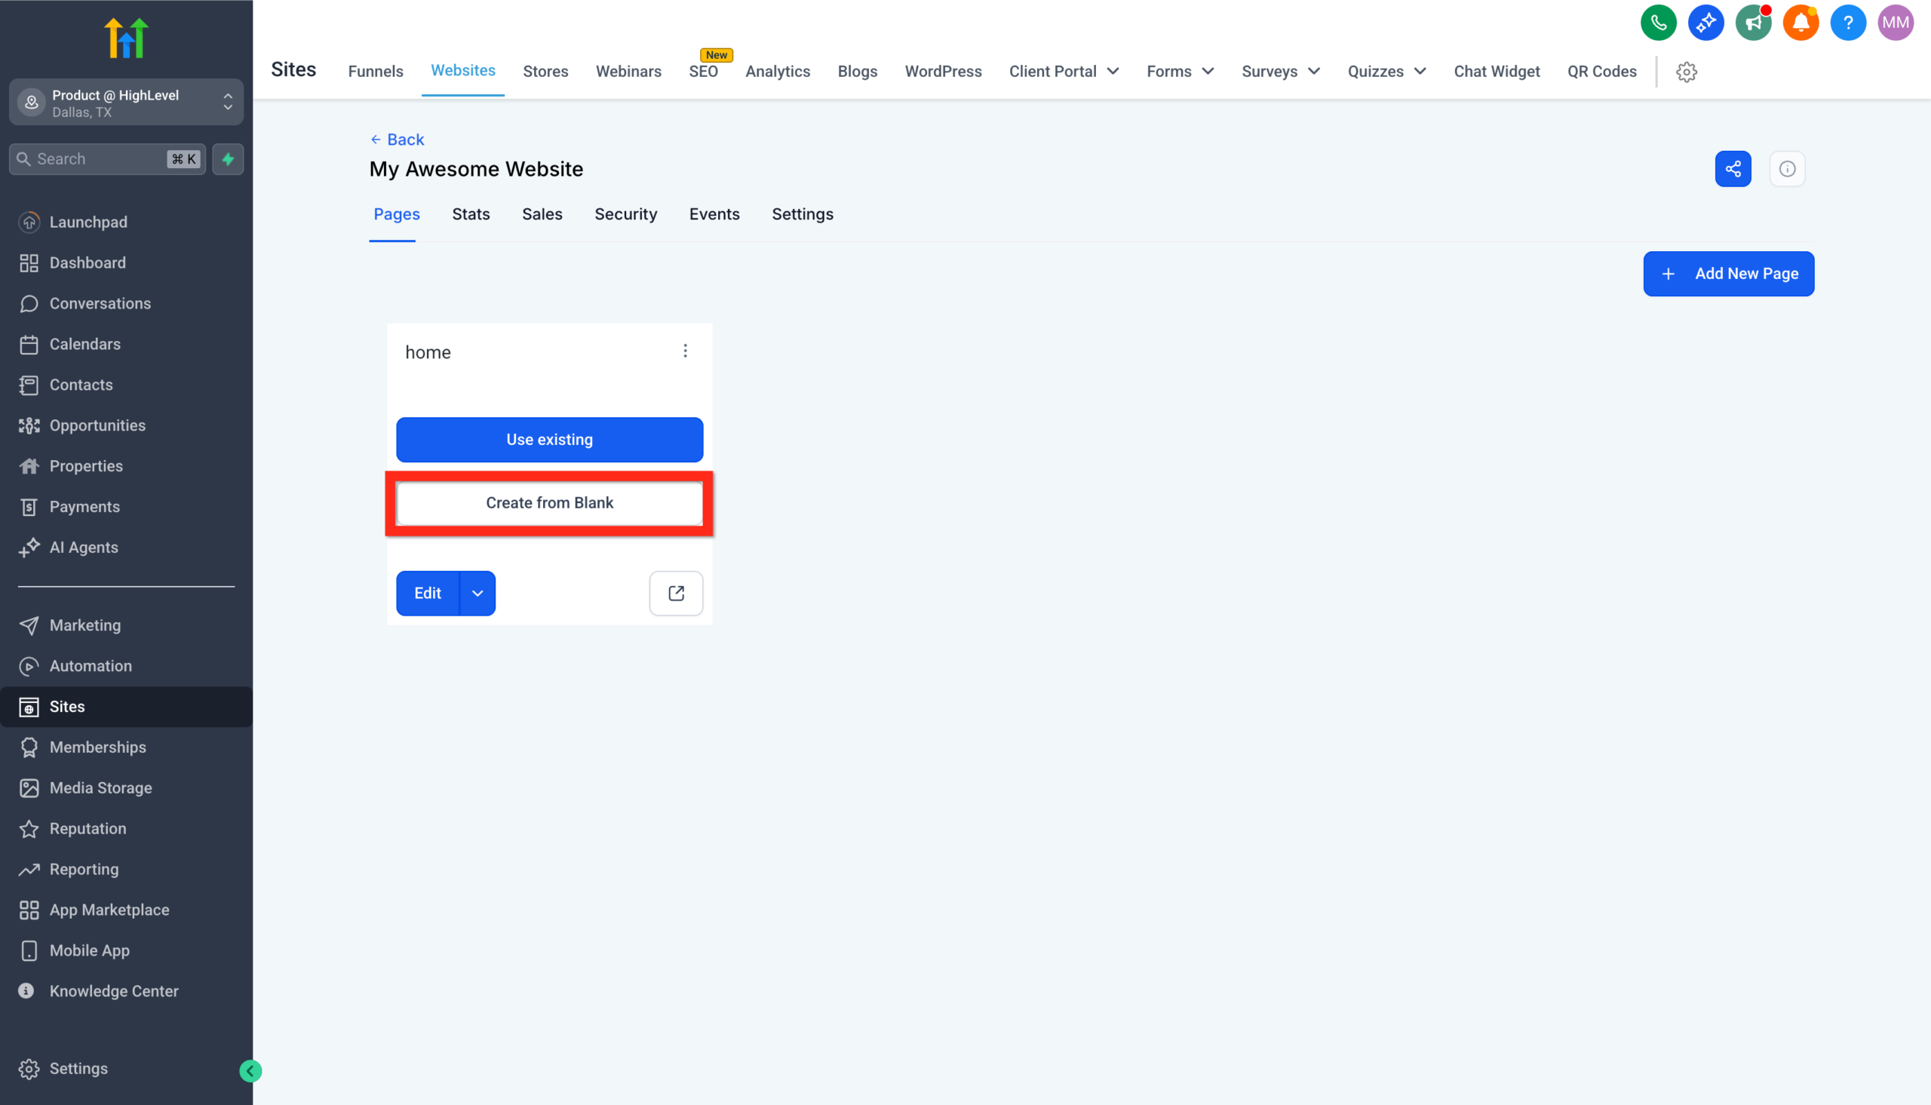Click the Back link above the page title
The image size is (1931, 1105).
click(x=397, y=139)
